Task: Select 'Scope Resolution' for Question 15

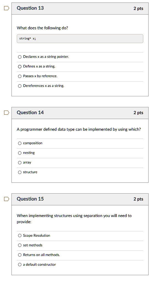Action: (20, 236)
